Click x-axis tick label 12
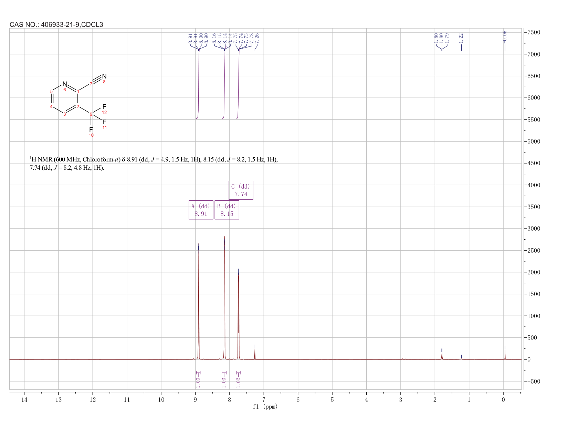The height and width of the screenshot is (439, 568). tap(93, 399)
